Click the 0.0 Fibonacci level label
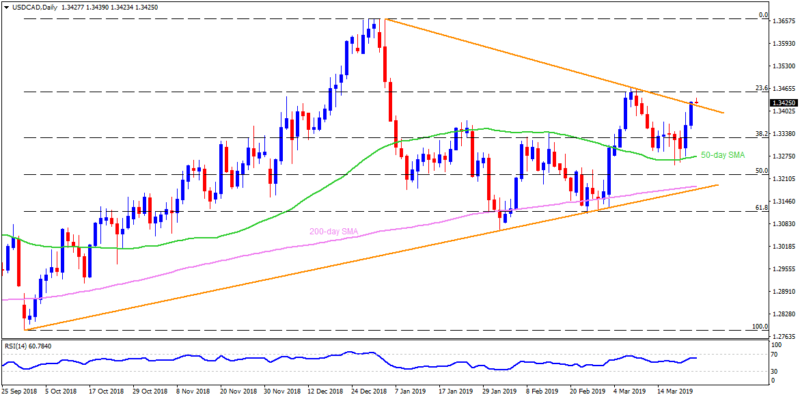Viewport: 800px width, 399px height. (x=764, y=16)
